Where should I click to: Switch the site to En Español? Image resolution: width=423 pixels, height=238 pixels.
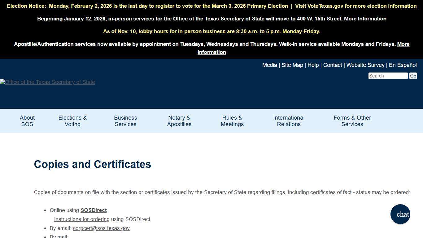click(x=403, y=65)
